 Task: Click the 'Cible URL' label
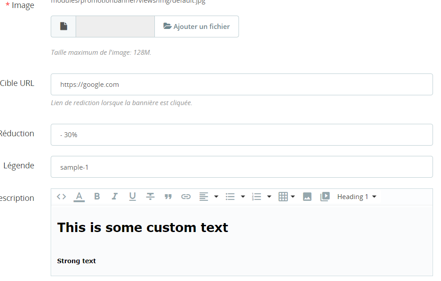tap(17, 83)
